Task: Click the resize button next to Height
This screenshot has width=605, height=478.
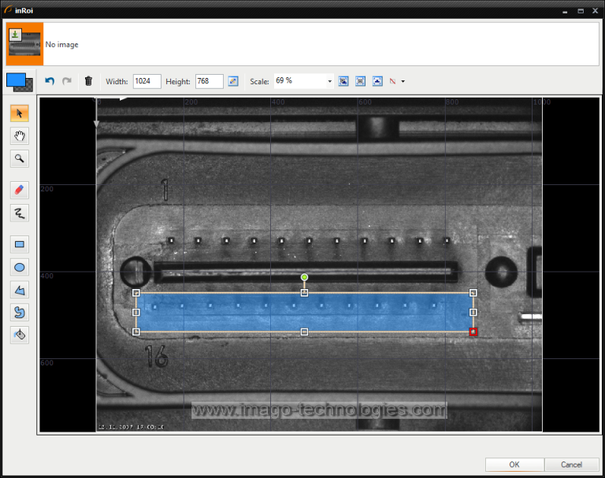Action: pyautogui.click(x=233, y=81)
